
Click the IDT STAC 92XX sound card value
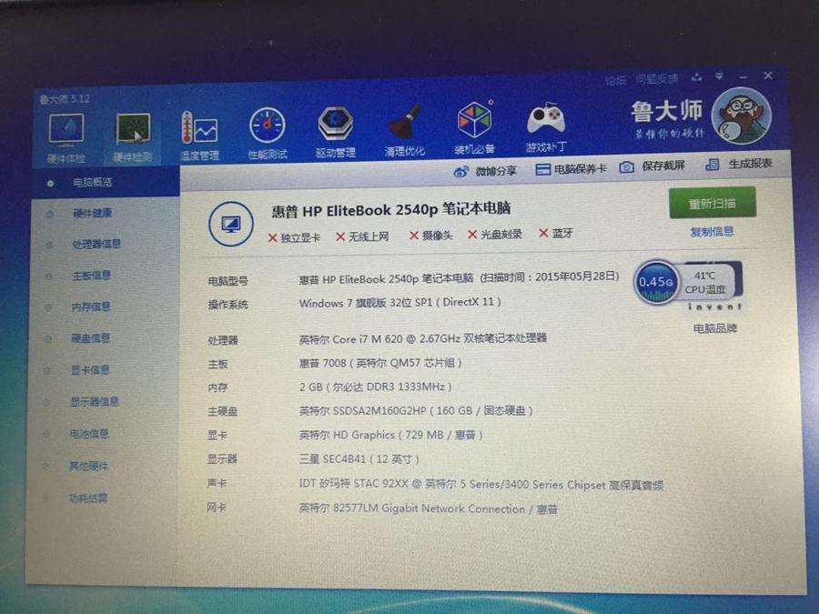(481, 484)
